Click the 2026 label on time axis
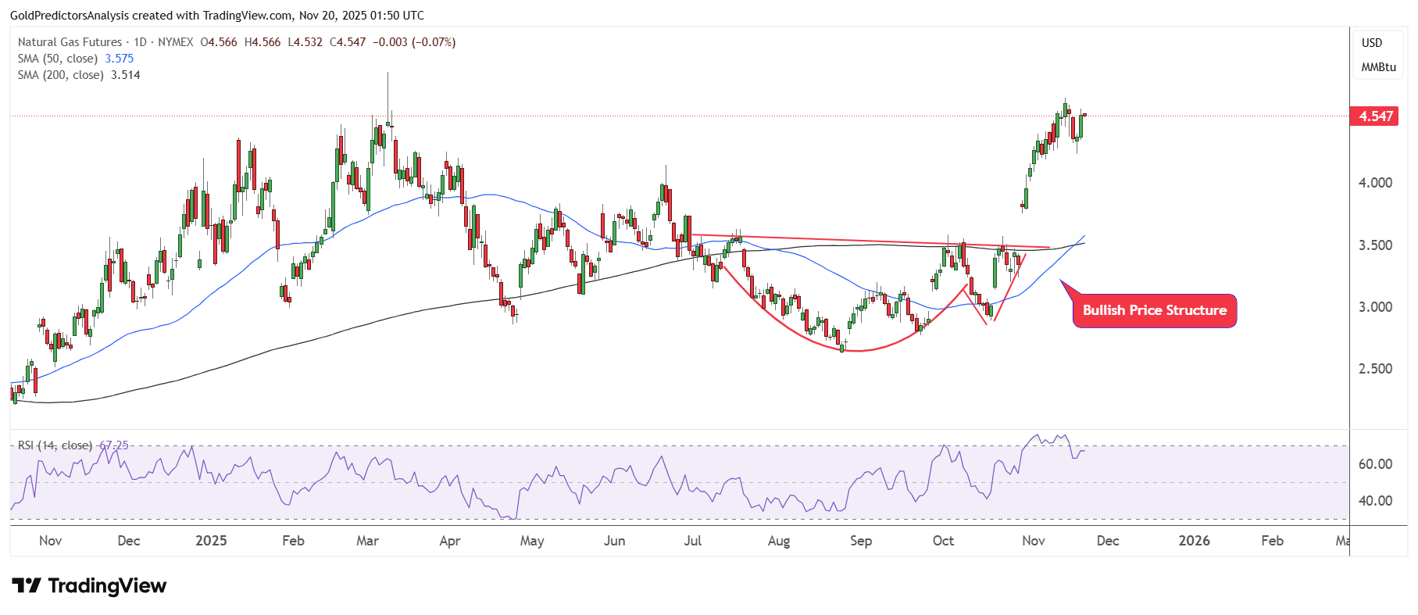The height and width of the screenshot is (615, 1418). coord(1194,541)
